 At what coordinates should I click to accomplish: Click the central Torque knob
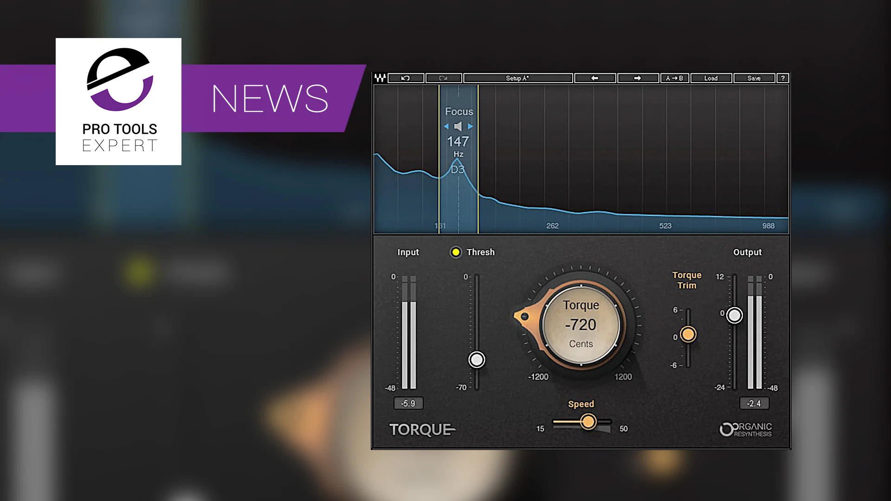(x=581, y=325)
